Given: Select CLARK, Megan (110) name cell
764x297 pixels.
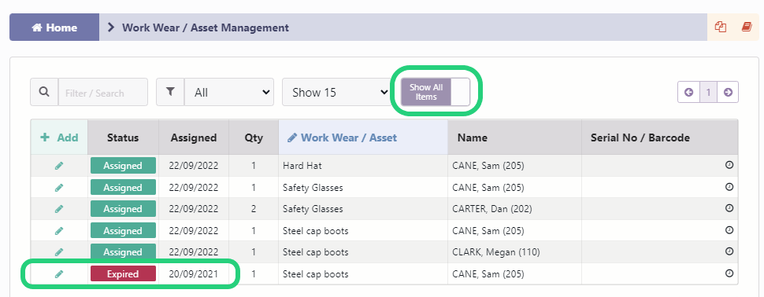Looking at the screenshot, I should [514, 252].
